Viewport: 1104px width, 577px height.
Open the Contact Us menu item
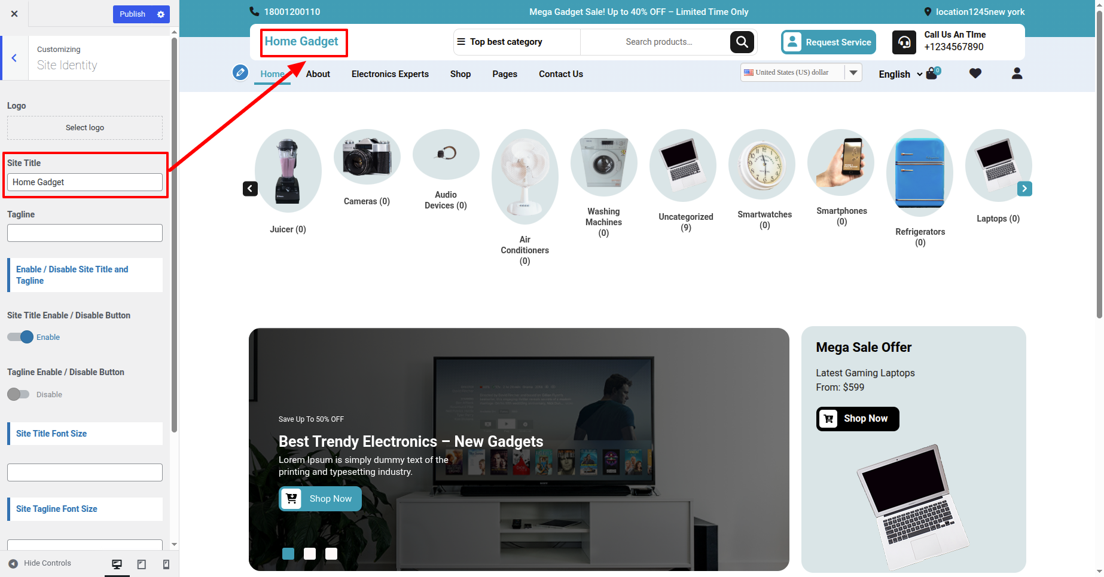coord(560,74)
